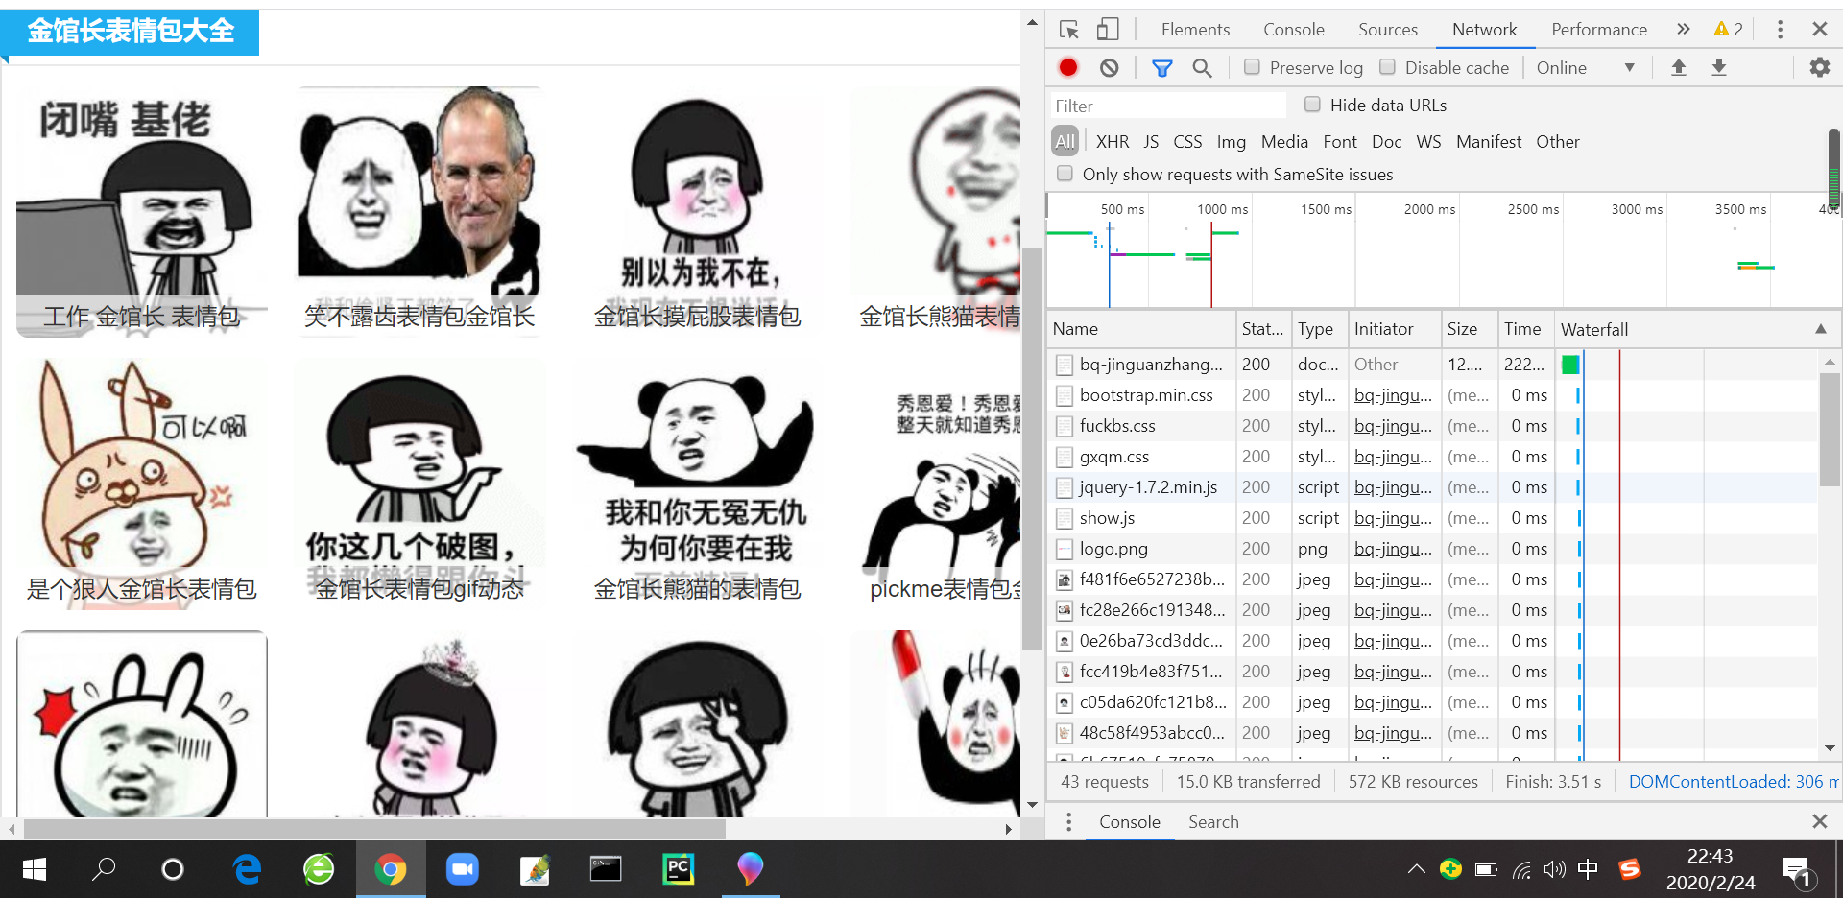Switch to the Console tab

1293,30
